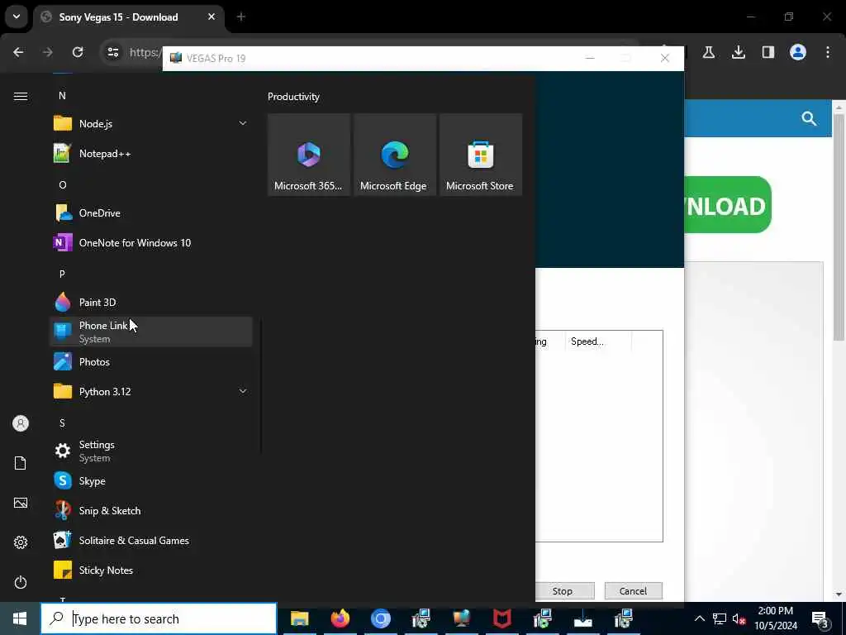846x635 pixels.
Task: Launch Skype from the Start menu
Action: pyautogui.click(x=151, y=480)
